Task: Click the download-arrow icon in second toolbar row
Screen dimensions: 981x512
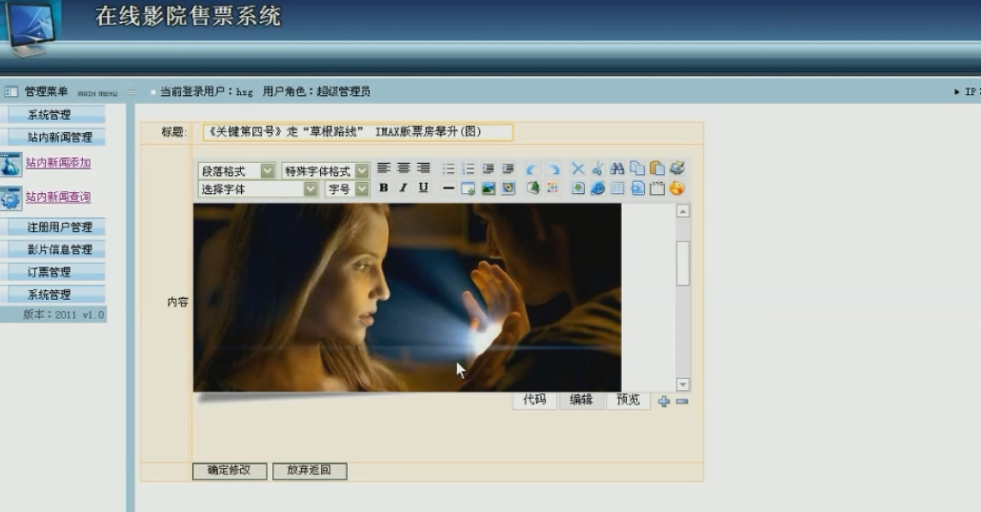Action: 577,188
